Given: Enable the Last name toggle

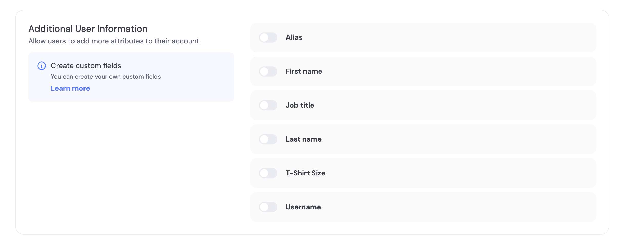Looking at the screenshot, I should [268, 139].
